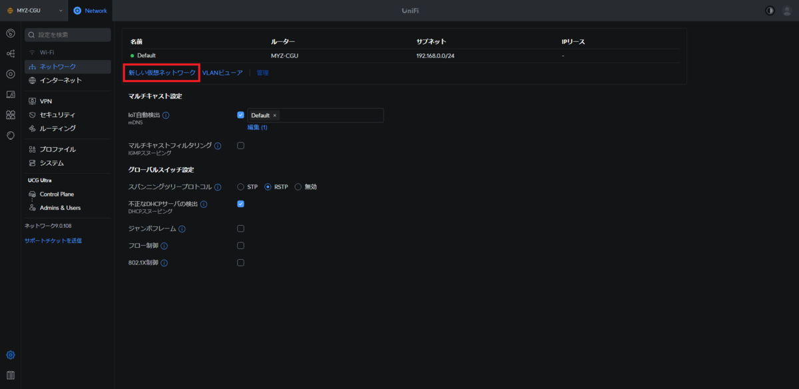Viewport: 799px width, 389px height.
Task: Open the インターネット settings section
Action: (x=68, y=81)
